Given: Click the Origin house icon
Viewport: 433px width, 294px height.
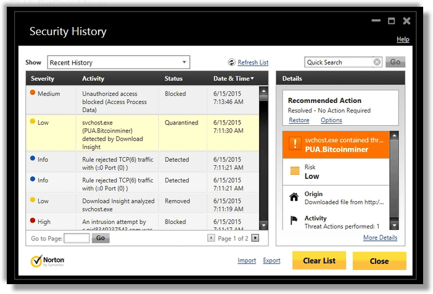Looking at the screenshot, I should [x=294, y=197].
